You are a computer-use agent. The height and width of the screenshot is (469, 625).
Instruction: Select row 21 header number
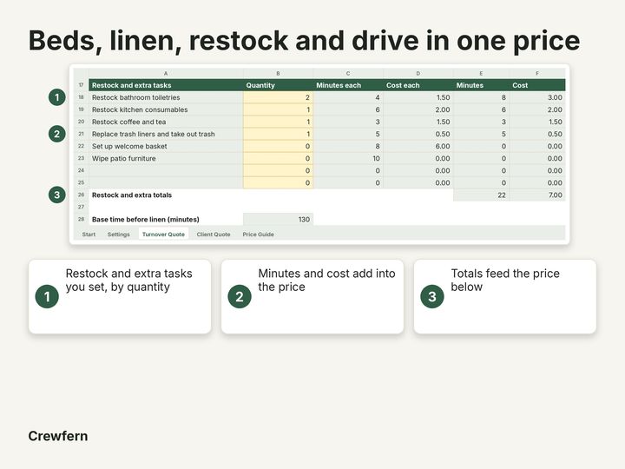82,134
